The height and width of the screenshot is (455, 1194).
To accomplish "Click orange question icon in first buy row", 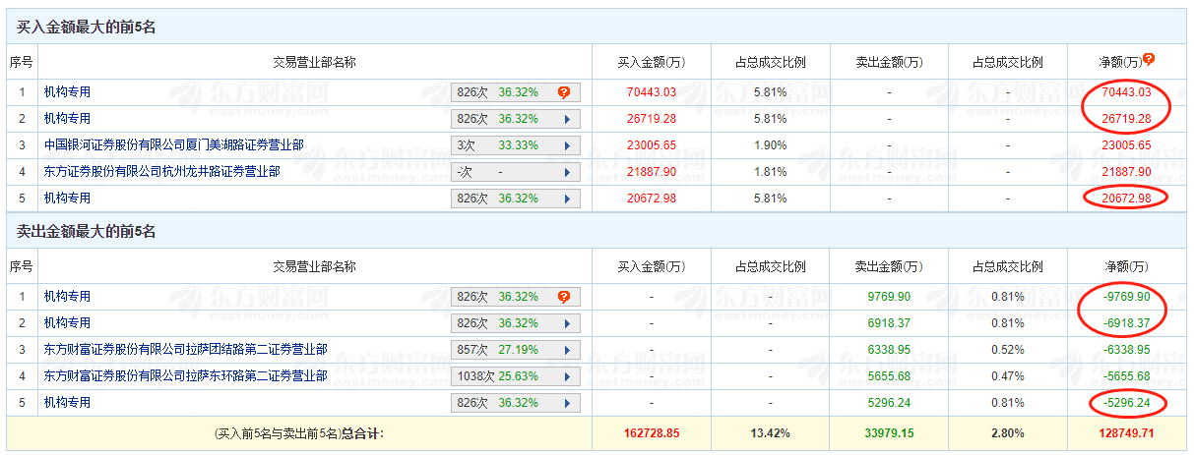I will (x=564, y=92).
